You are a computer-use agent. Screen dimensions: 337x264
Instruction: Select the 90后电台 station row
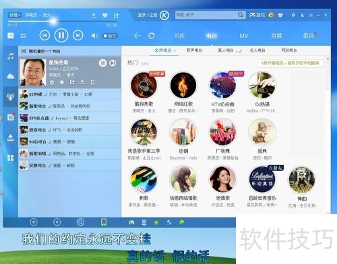tap(69, 141)
